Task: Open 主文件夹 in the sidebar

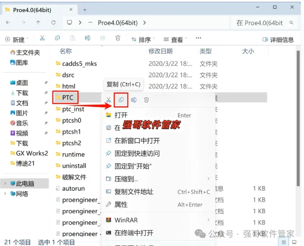Action: [25, 52]
